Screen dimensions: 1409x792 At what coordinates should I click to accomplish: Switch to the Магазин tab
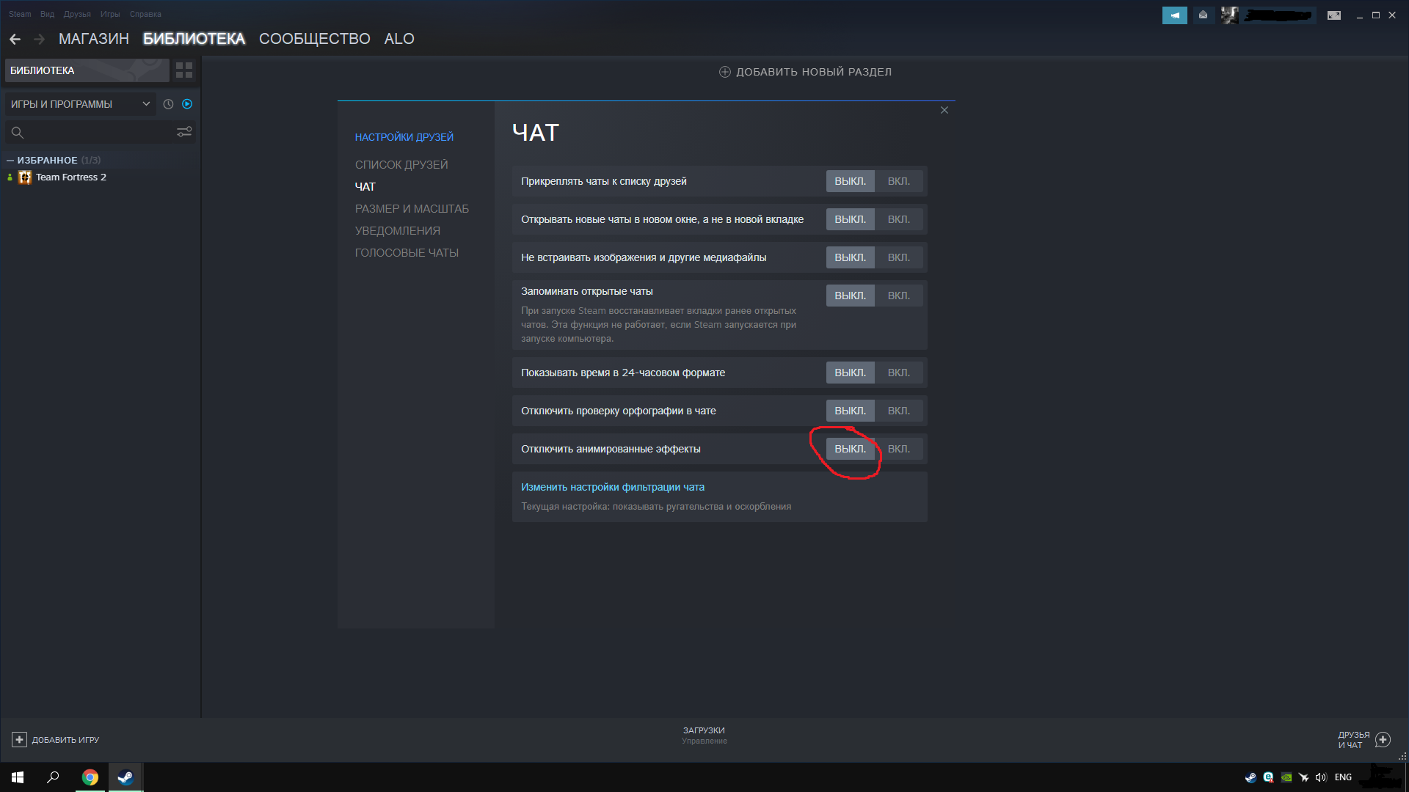(93, 39)
